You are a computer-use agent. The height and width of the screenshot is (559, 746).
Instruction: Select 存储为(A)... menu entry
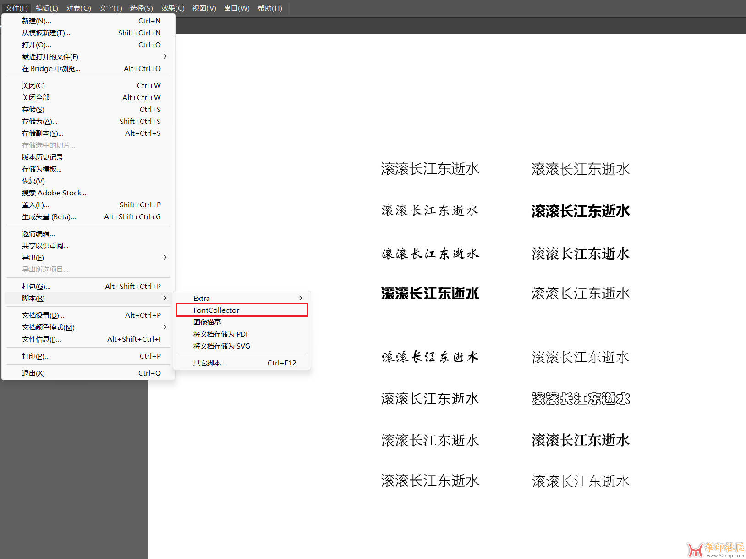tap(88, 122)
